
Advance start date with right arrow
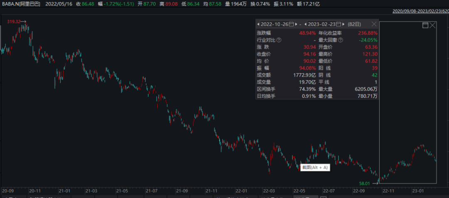tap(297, 25)
